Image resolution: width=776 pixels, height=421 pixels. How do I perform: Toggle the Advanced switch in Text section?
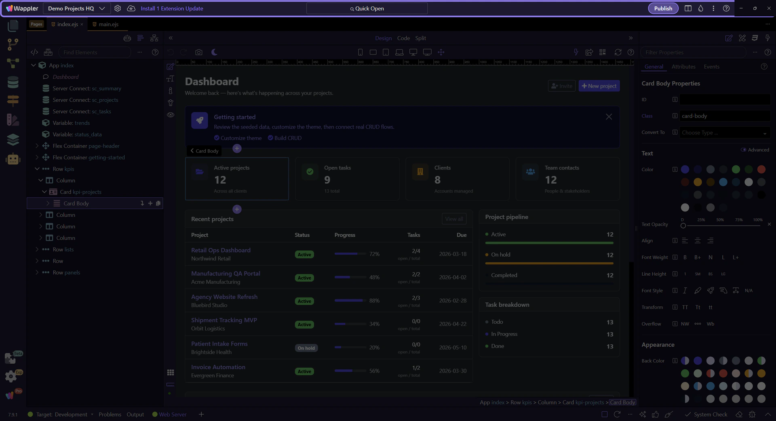coord(743,150)
